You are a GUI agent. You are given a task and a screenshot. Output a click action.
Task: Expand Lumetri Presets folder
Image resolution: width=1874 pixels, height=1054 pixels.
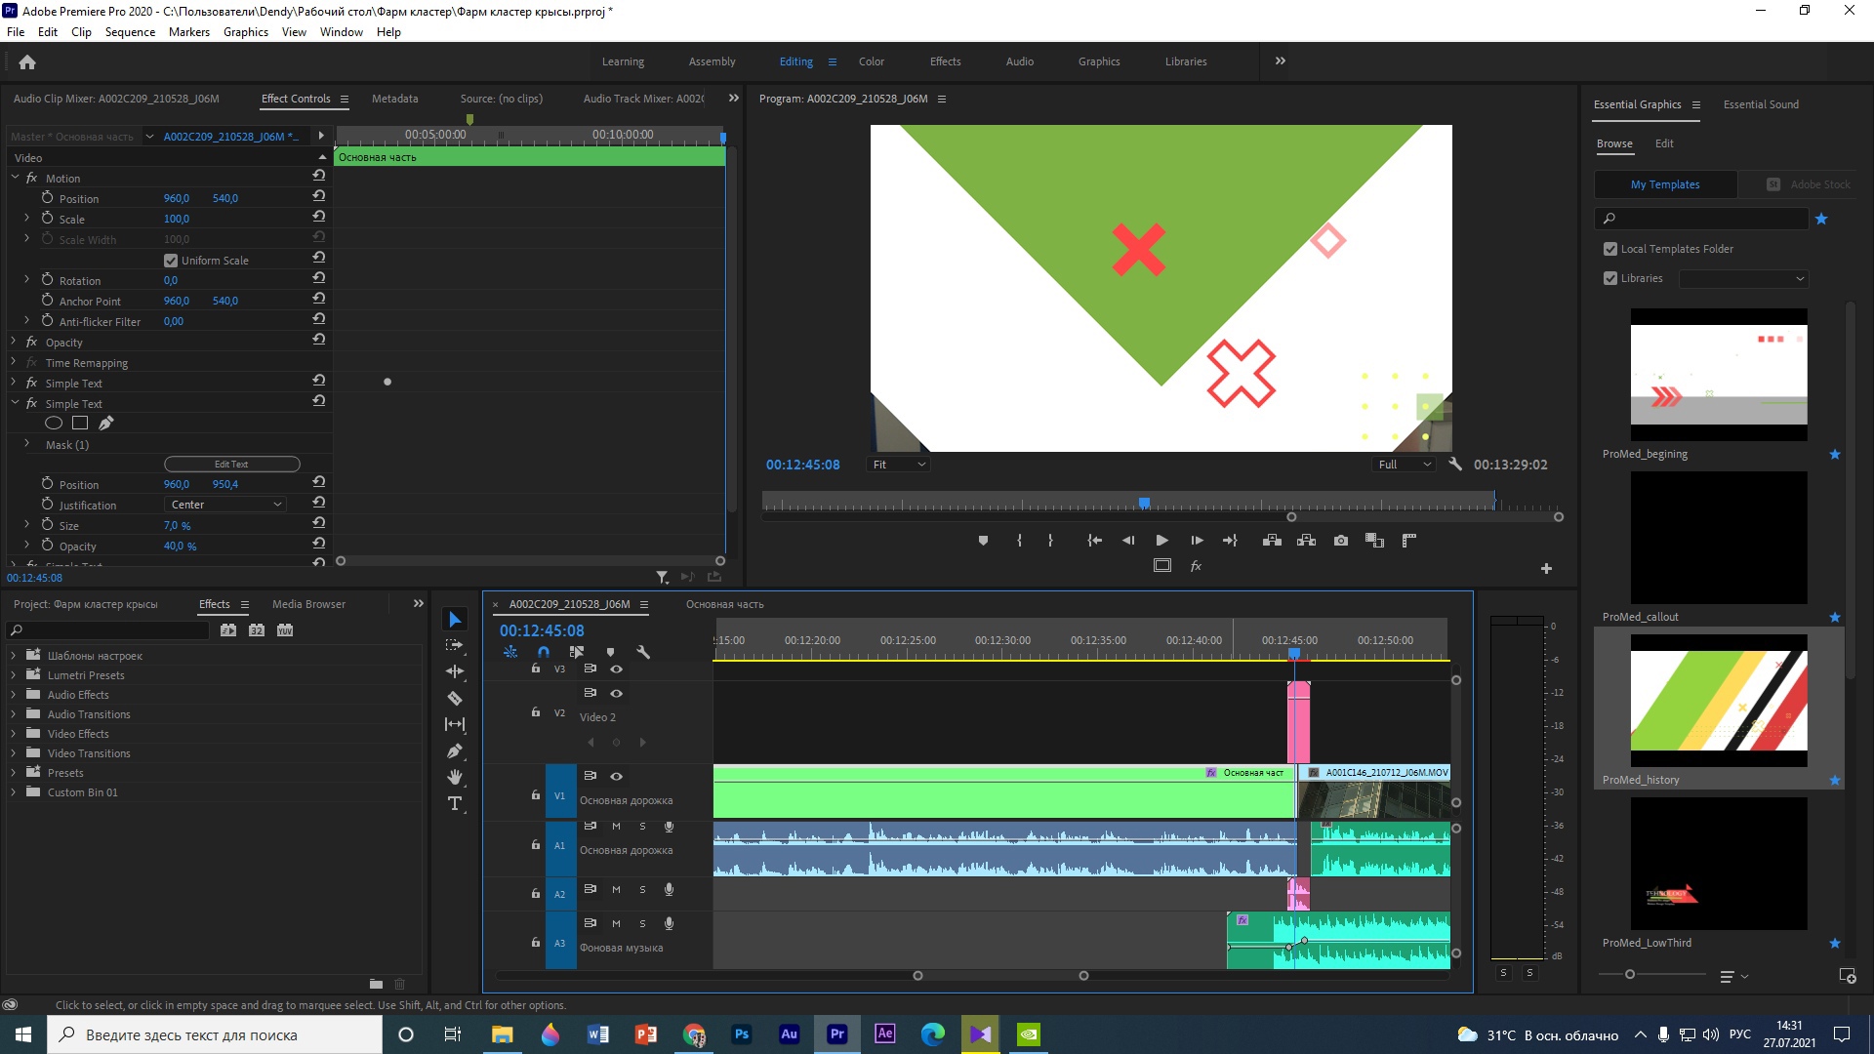pyautogui.click(x=13, y=675)
